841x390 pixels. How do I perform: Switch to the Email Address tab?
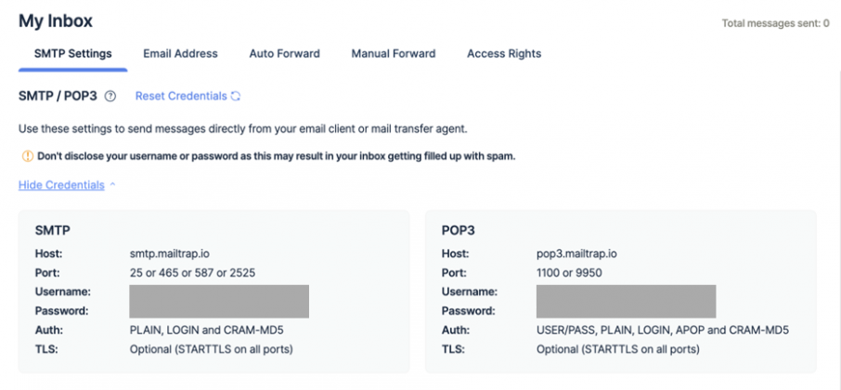(180, 54)
